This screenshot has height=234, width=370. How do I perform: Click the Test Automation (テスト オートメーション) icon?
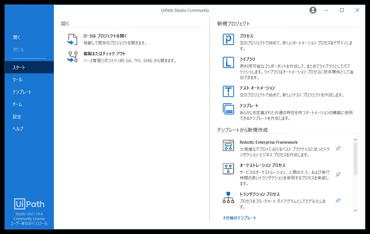click(x=228, y=91)
